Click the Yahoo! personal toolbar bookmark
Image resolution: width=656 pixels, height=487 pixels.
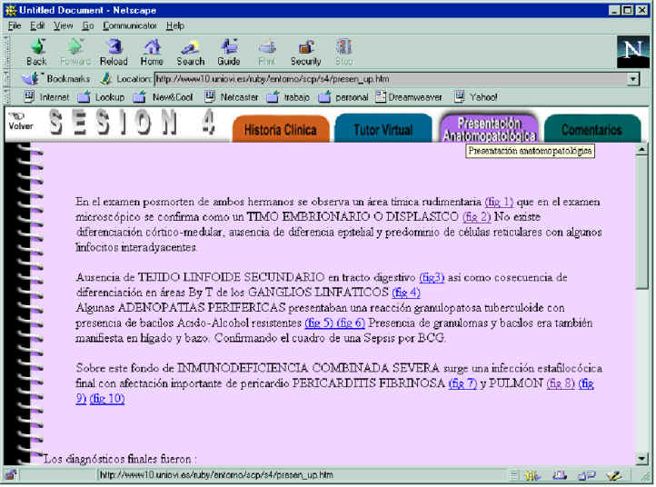477,96
